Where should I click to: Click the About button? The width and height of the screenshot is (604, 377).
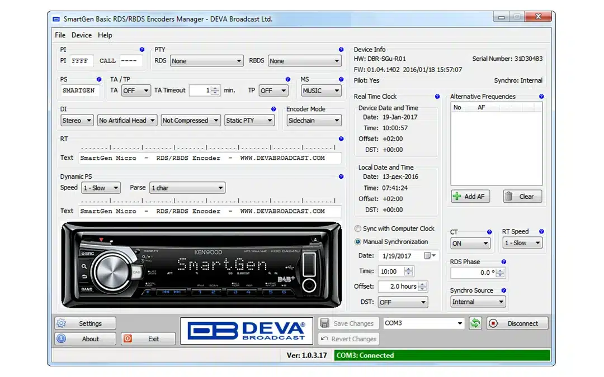[x=85, y=338]
